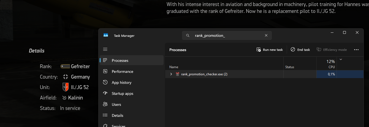Open the hamburger navigation menu
This screenshot has height=127, width=369.
click(105, 49)
